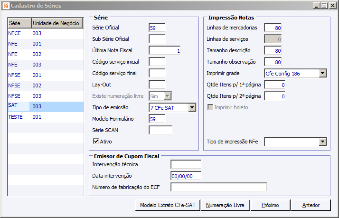Viewport: 339px width, 218px height.
Task: Click the Número de fabricação do ECF field
Action: (x=218, y=187)
